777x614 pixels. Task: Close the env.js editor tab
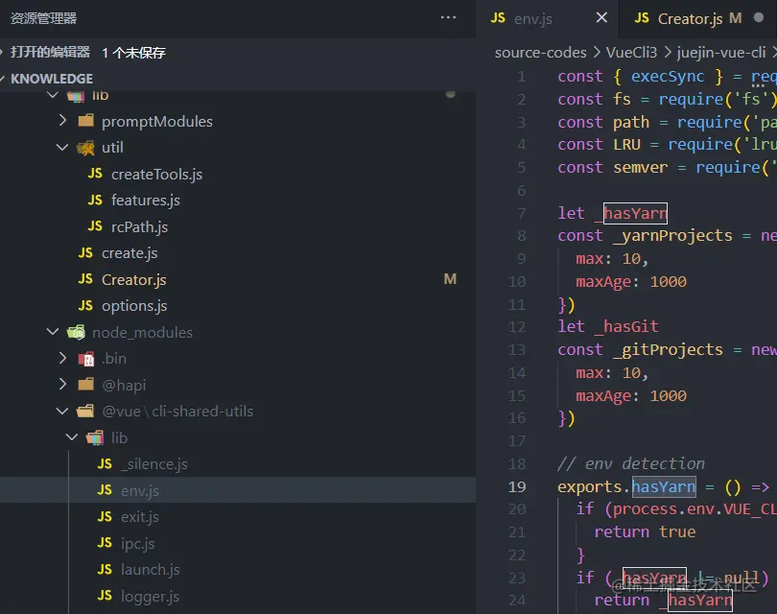point(601,18)
